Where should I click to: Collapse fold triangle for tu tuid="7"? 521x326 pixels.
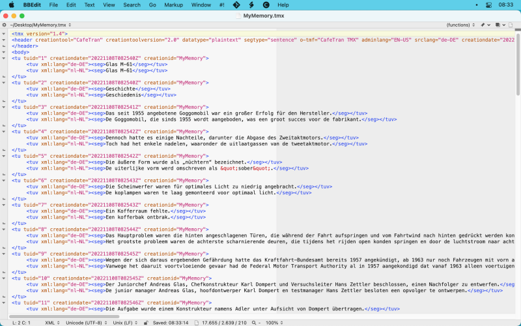click(4, 205)
